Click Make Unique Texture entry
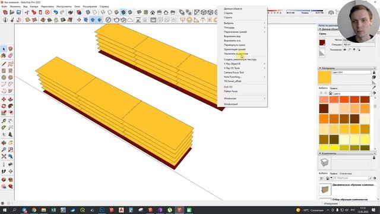This screenshot has width=380, height=214. pos(242,59)
